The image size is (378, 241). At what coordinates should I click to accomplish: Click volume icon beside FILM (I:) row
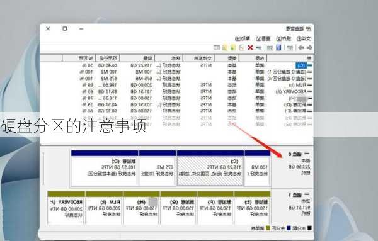click(310, 85)
